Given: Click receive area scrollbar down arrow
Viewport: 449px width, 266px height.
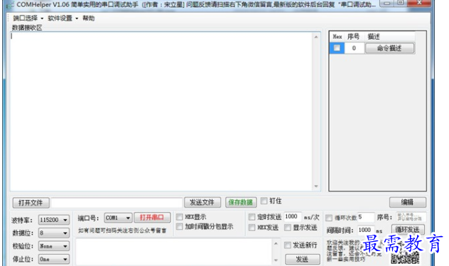Looking at the screenshot, I should click(x=316, y=186).
